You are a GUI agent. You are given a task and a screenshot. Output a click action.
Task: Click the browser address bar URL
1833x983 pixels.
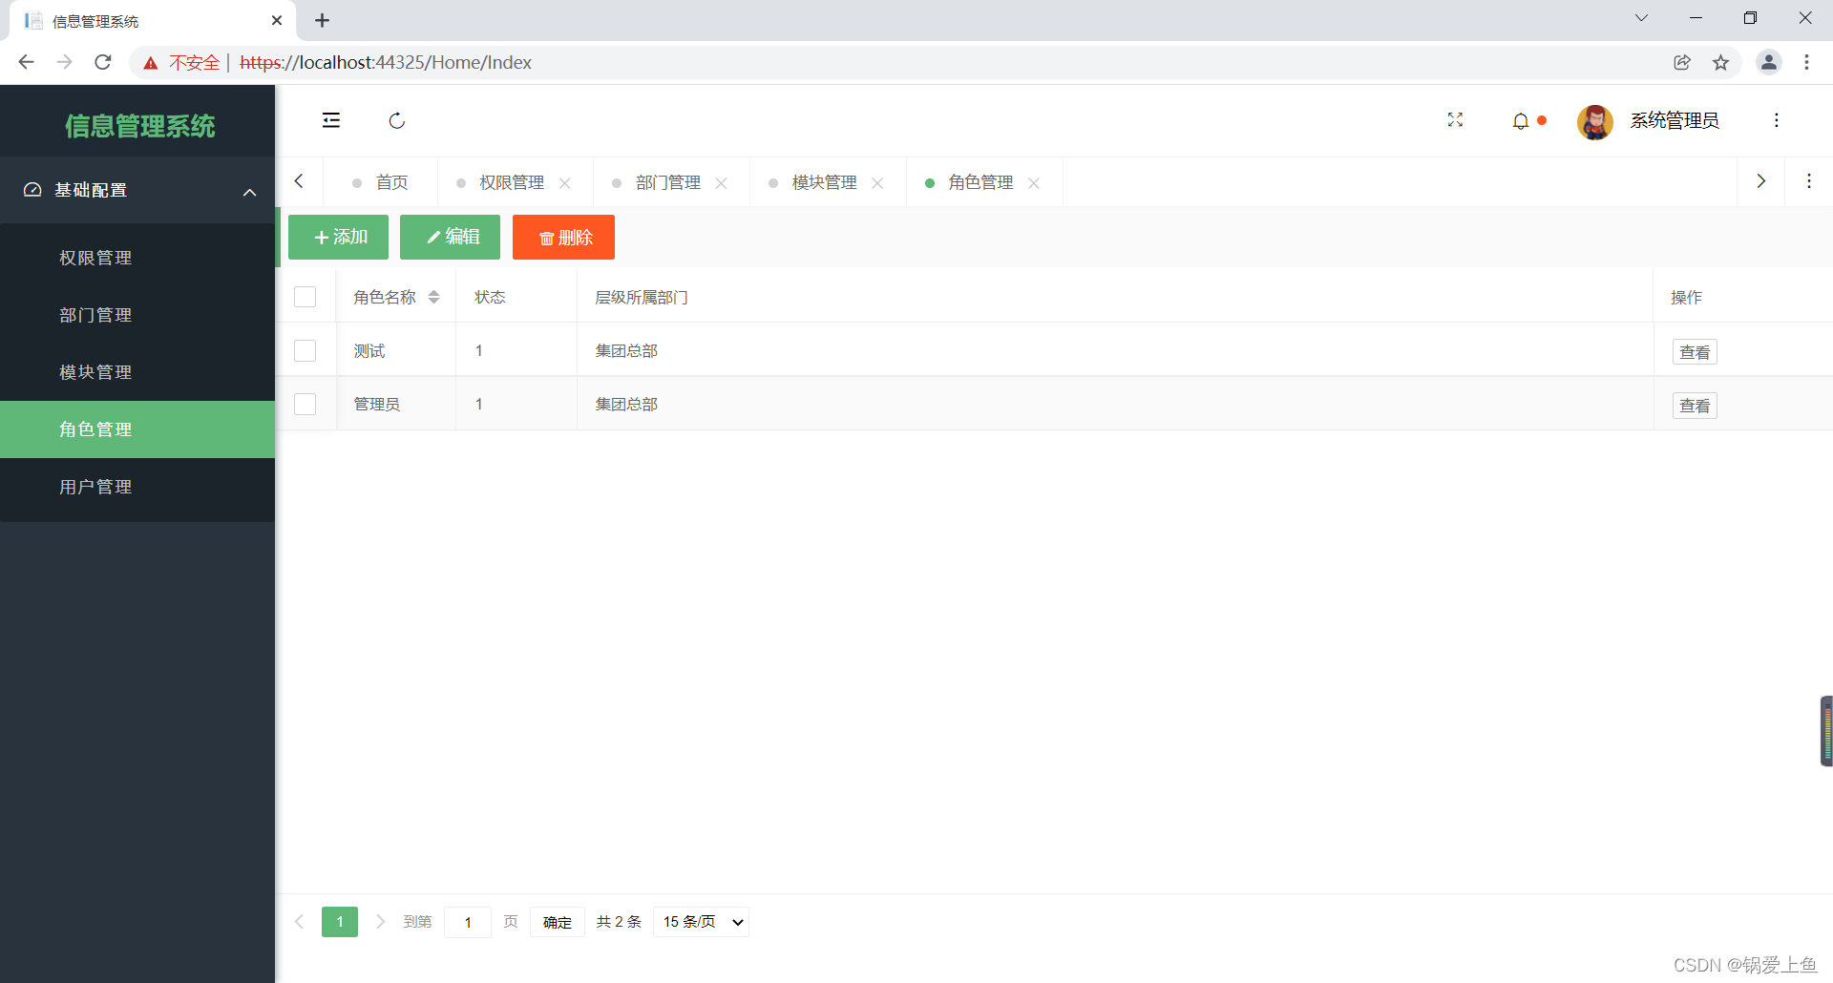pos(386,62)
